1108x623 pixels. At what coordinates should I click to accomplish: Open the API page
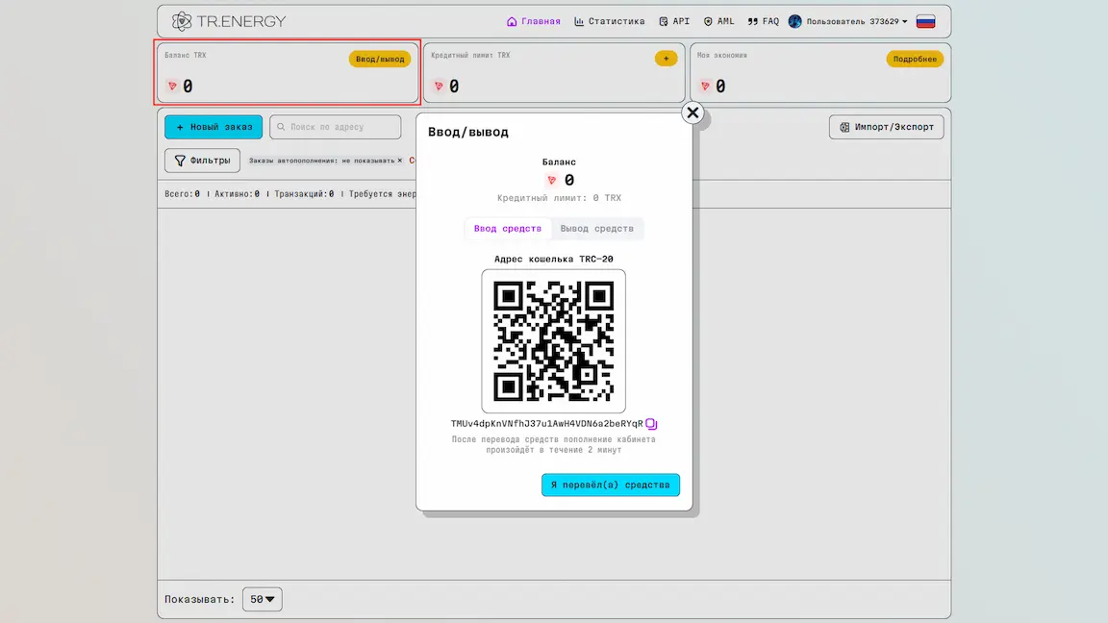(674, 21)
